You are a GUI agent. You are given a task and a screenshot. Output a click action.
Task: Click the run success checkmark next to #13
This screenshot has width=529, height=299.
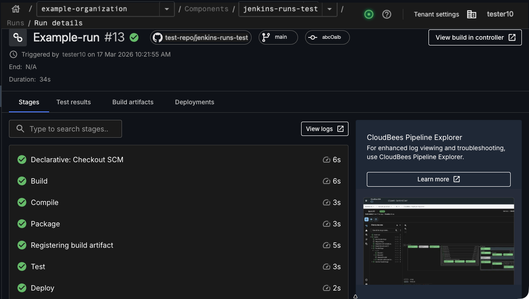pyautogui.click(x=134, y=37)
